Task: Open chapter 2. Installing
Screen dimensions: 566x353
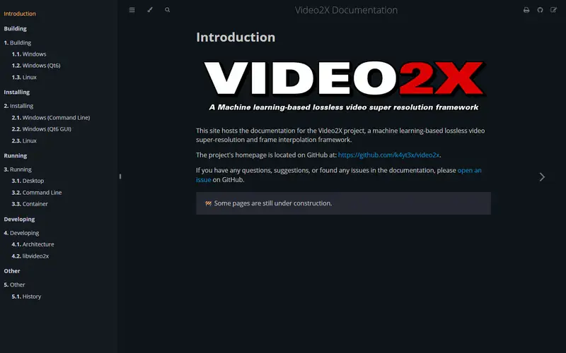Action: pyautogui.click(x=18, y=106)
